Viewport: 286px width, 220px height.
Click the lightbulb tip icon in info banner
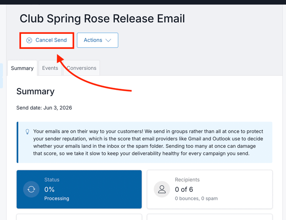tap(27, 132)
